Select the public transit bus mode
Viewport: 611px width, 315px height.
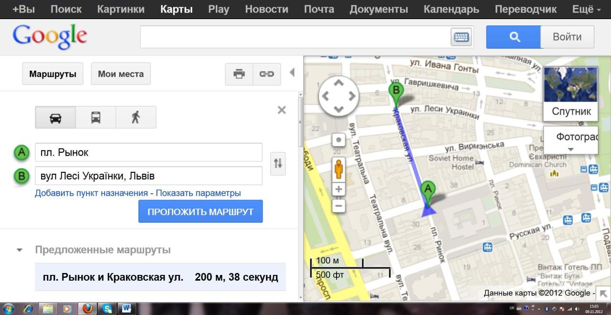(96, 117)
